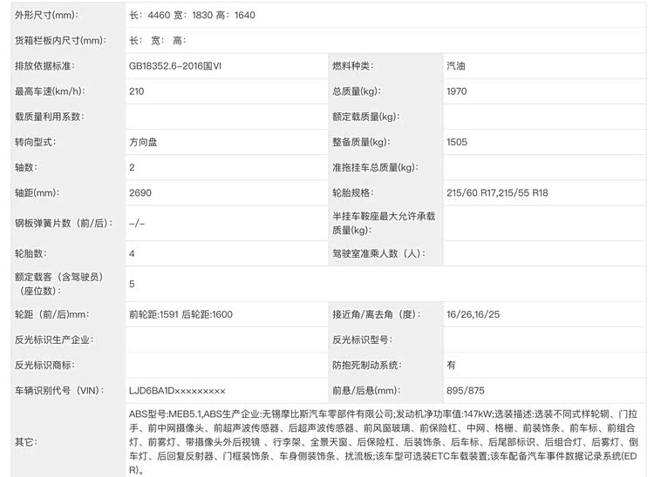
Task: Select the 整备质量 value 1505
Action: point(457,141)
